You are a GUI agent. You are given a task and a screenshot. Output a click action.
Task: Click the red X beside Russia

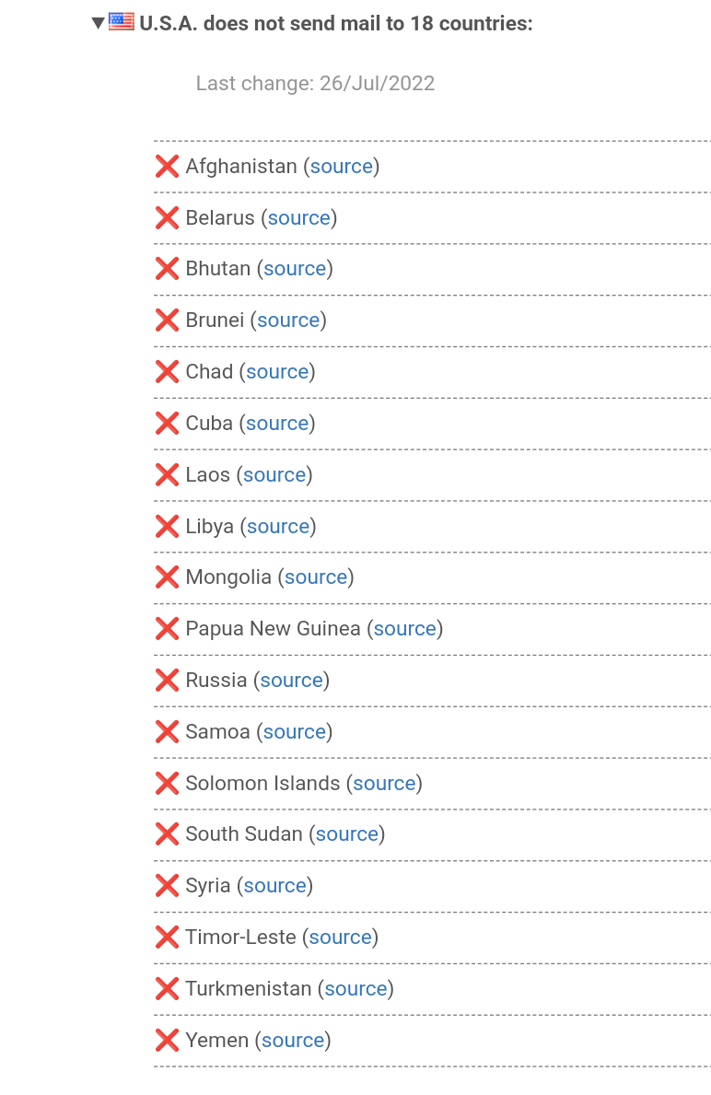point(167,681)
